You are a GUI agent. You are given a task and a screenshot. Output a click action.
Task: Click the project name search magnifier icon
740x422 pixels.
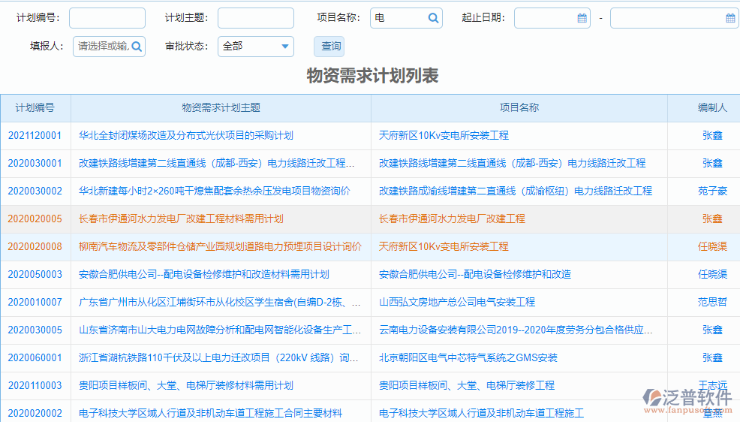[433, 18]
